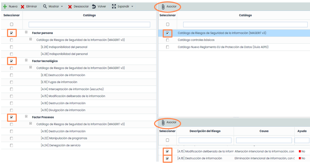This screenshot has width=310, height=163.
Task: Uncheck the Factor persona checkbox
Action: pyautogui.click(x=11, y=33)
